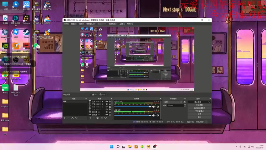
Task: Open NVIDIA GeForce desktop shortcut
Action: click(x=5, y=47)
